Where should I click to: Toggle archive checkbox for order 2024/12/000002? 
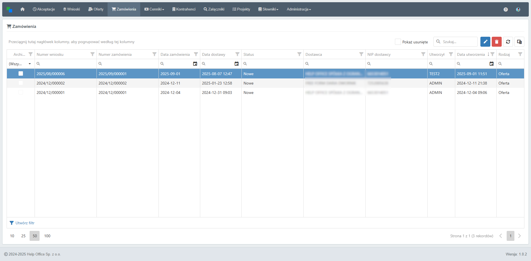(x=21, y=83)
